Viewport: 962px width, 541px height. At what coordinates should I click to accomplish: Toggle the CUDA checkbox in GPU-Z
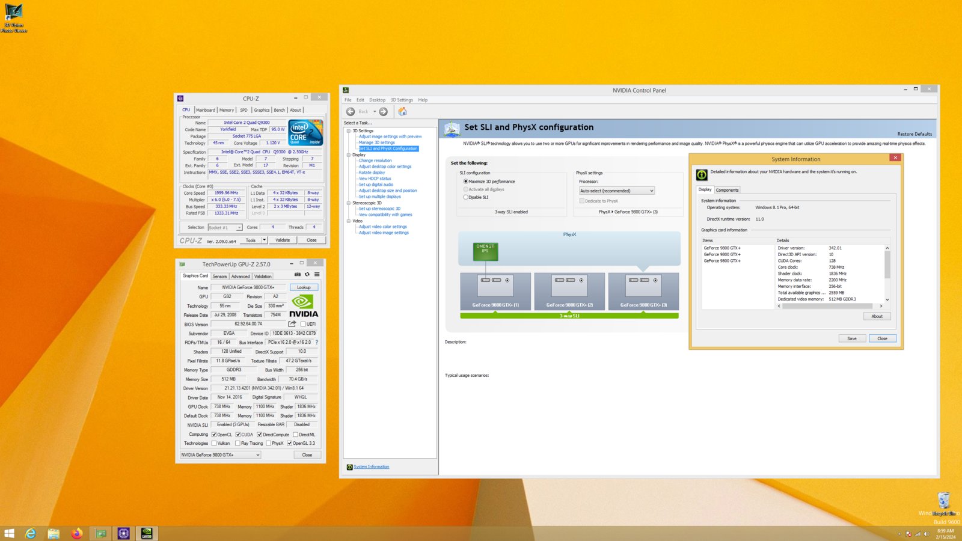[x=238, y=434]
